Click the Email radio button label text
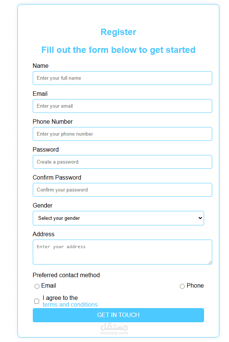Viewport: 229px width, 342px height. point(49,286)
